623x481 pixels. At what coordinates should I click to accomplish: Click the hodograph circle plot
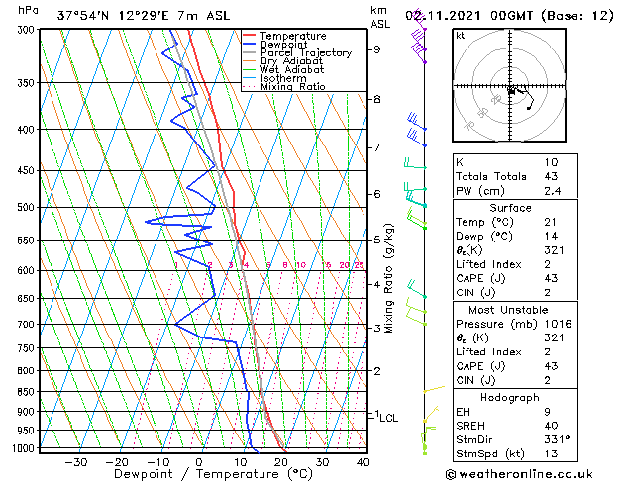coord(510,87)
